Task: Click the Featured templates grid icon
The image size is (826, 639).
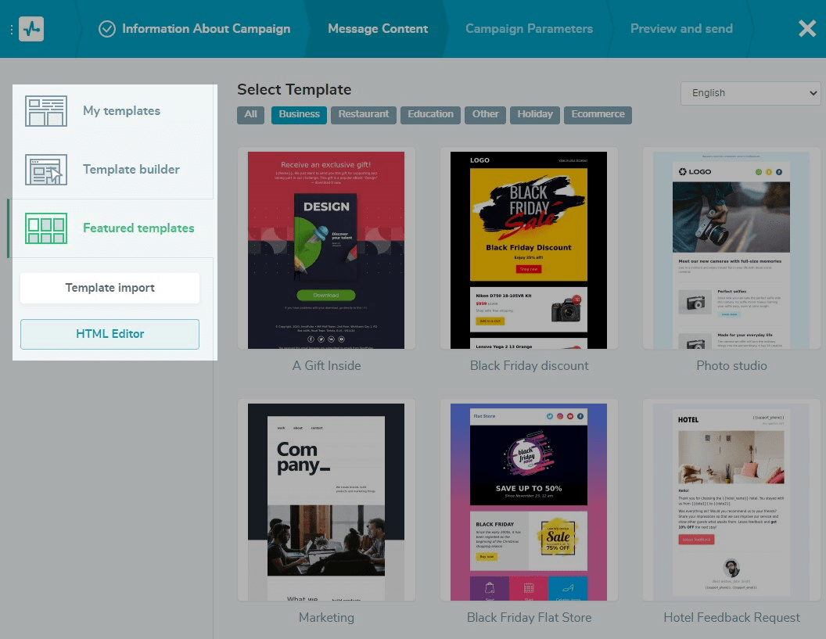Action: [x=46, y=228]
